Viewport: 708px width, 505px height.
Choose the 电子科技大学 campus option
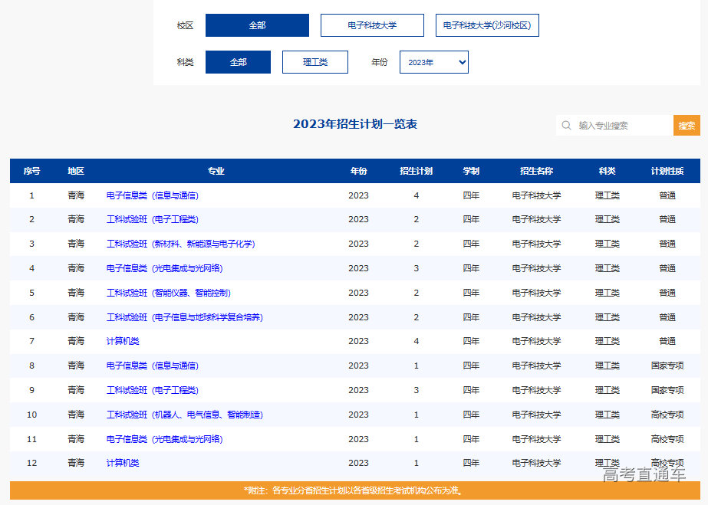pos(373,25)
